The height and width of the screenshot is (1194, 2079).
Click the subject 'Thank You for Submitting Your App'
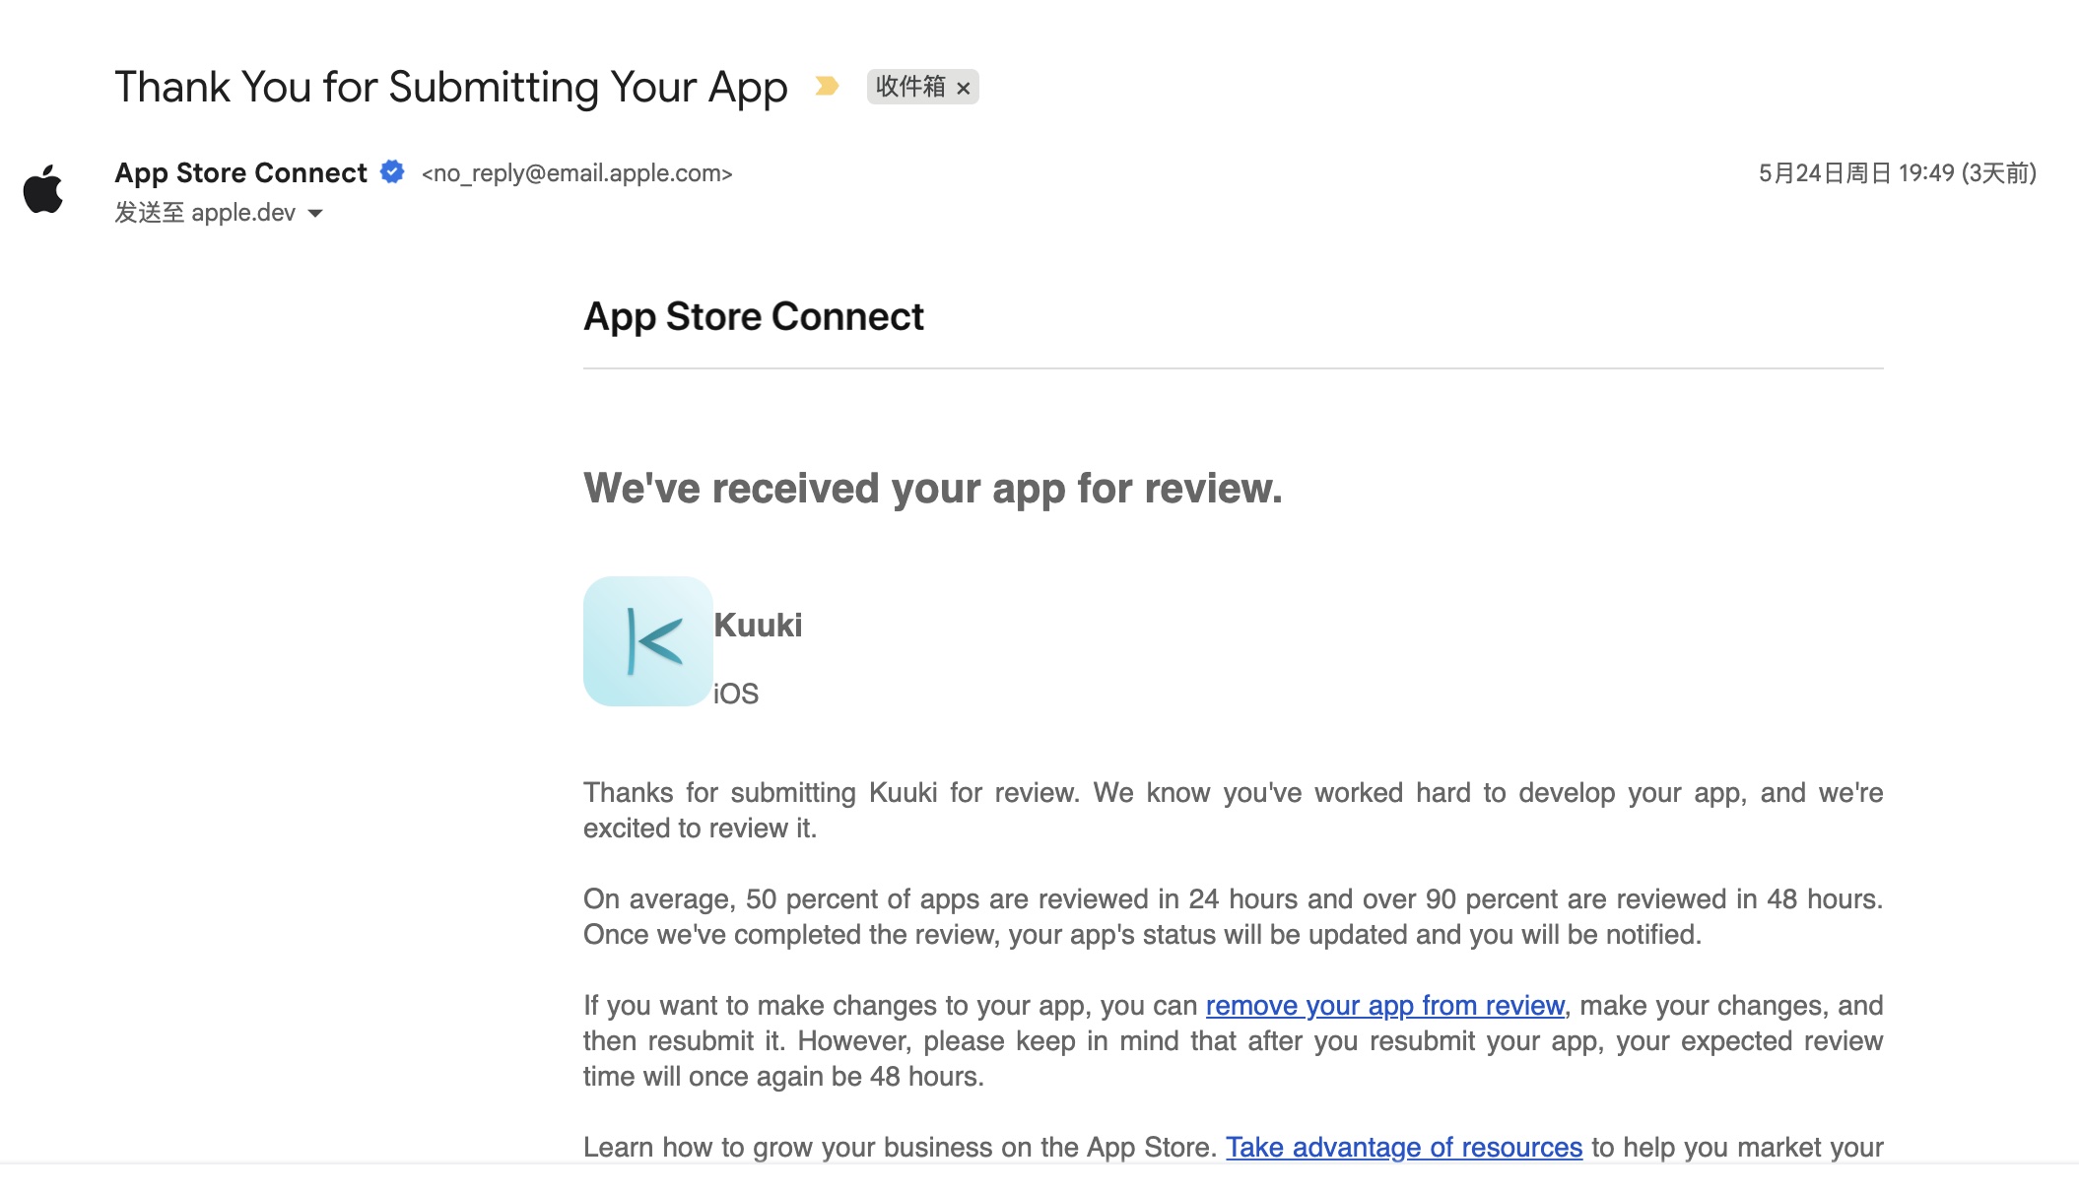[x=451, y=88]
